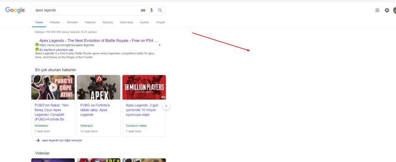The width and height of the screenshot is (396, 162).
Task: Open PUBG'nin Rakibi Yeni Beleş Oyun article
Action: tap(52, 112)
